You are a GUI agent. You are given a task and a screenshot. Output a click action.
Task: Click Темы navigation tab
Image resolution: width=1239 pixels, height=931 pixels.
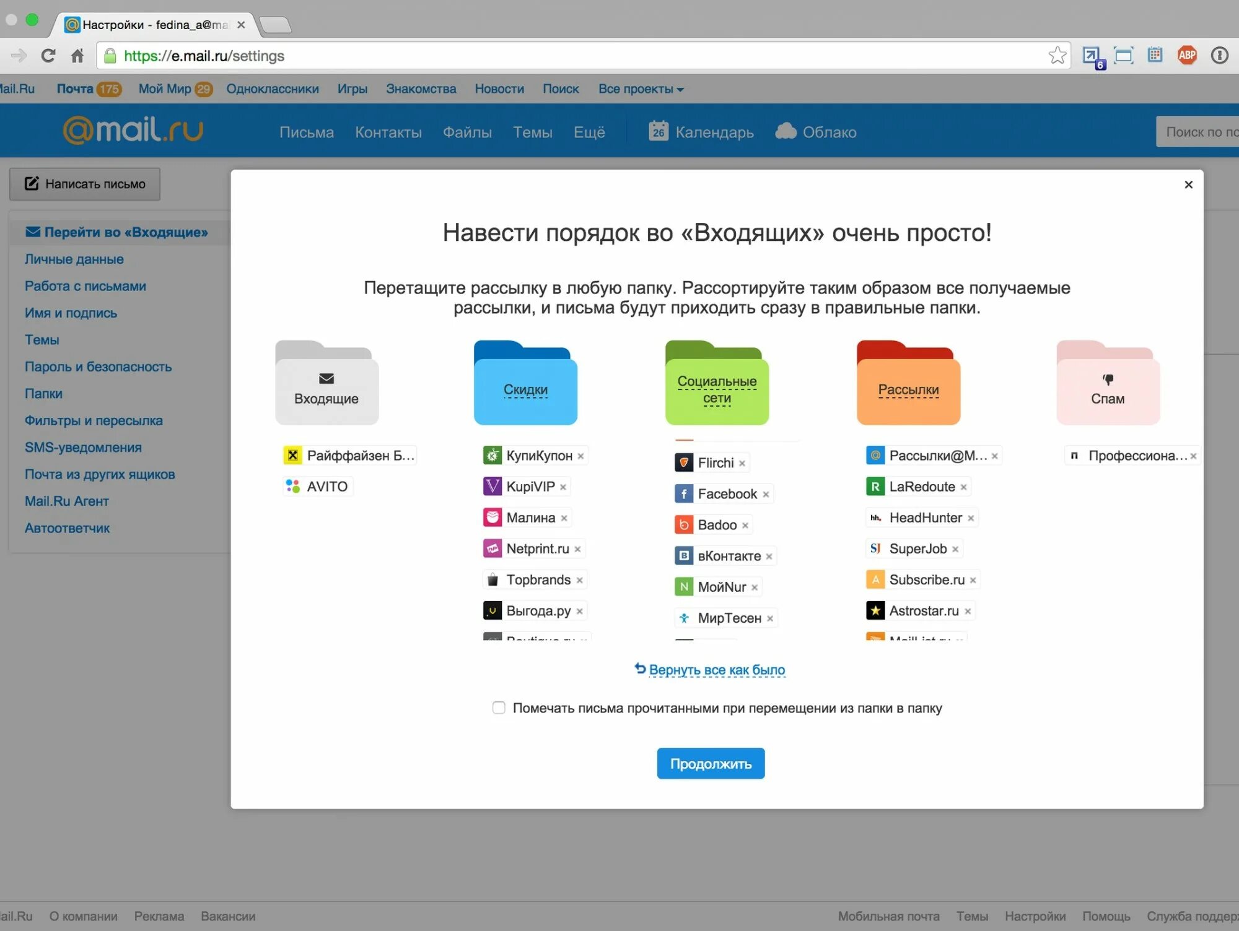pos(532,132)
